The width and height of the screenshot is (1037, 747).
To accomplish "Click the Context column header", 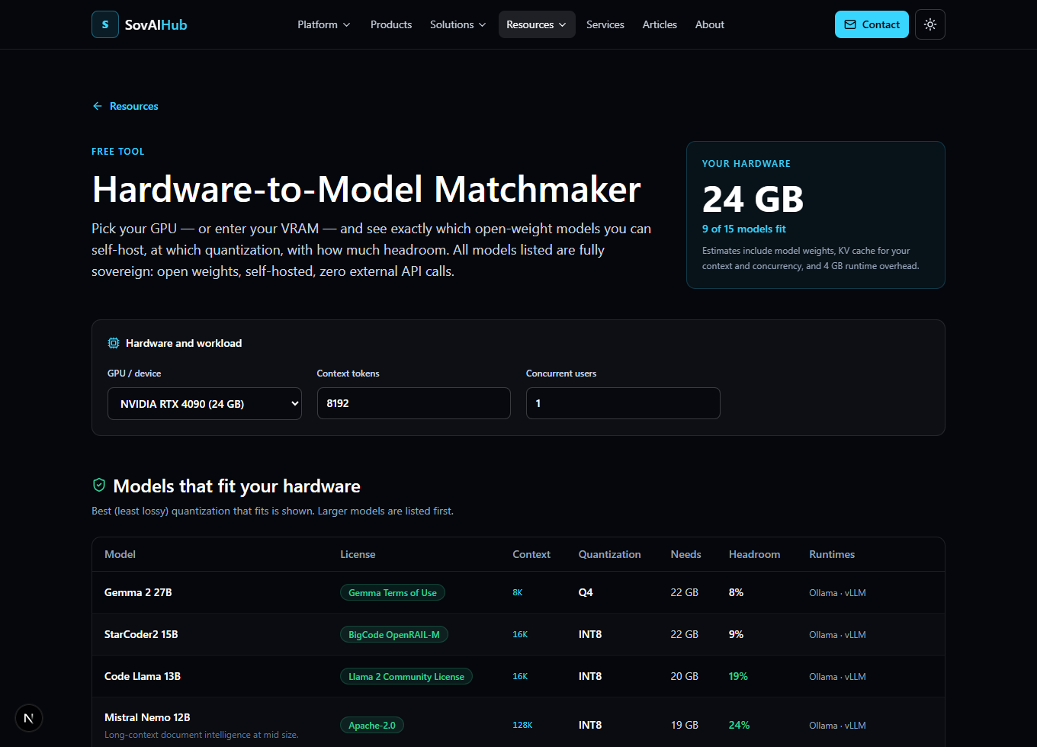I will (x=531, y=554).
